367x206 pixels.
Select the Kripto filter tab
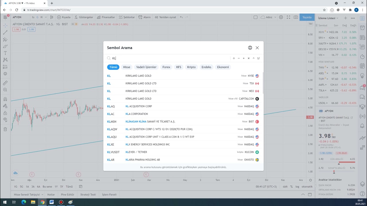click(x=191, y=67)
